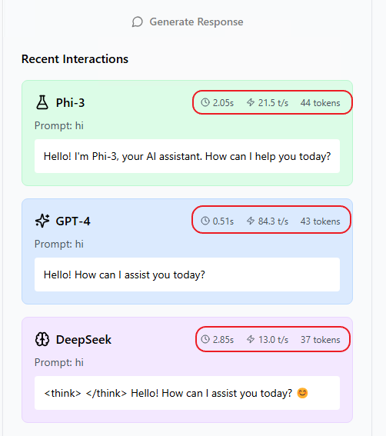Click the sparkle icon next to GPT-4
The height and width of the screenshot is (436, 386).
42,221
